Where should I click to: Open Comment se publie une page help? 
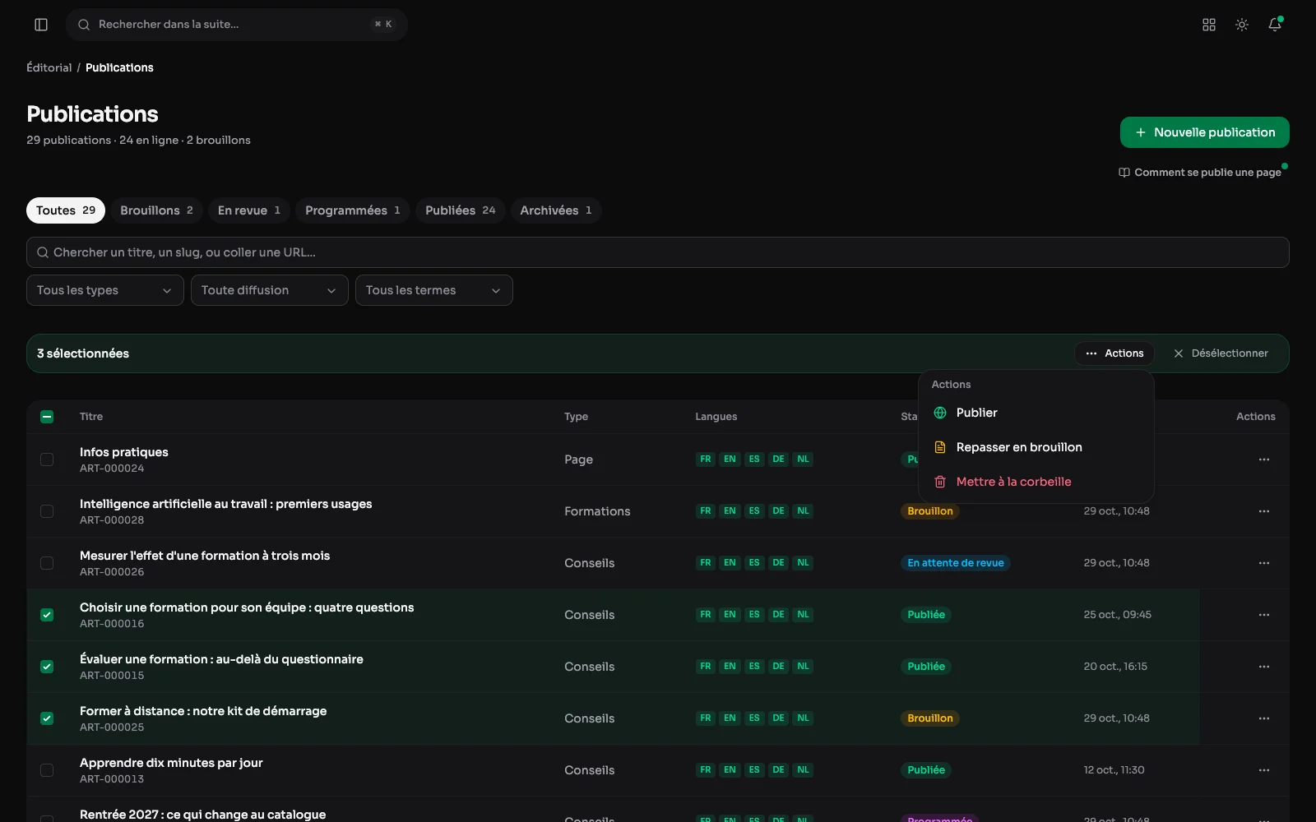coord(1200,173)
